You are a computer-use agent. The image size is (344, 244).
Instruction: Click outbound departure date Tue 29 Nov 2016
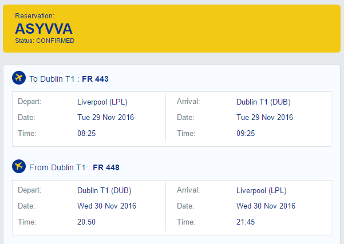(106, 117)
